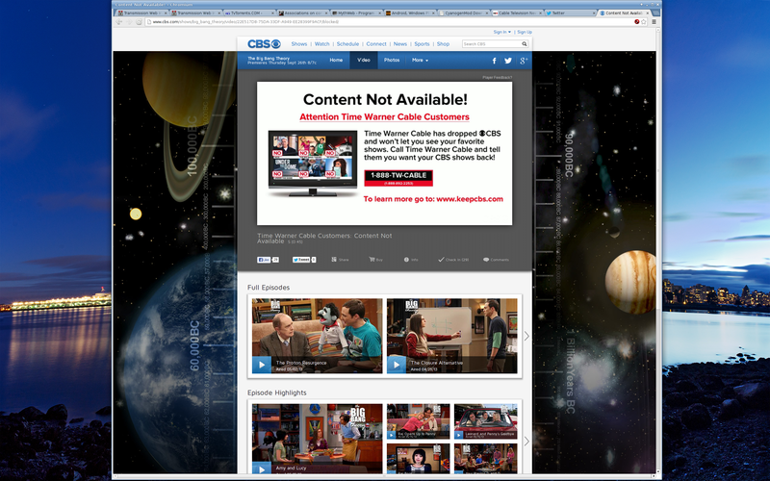
Task: Open the Watch menu link
Action: pyautogui.click(x=322, y=44)
